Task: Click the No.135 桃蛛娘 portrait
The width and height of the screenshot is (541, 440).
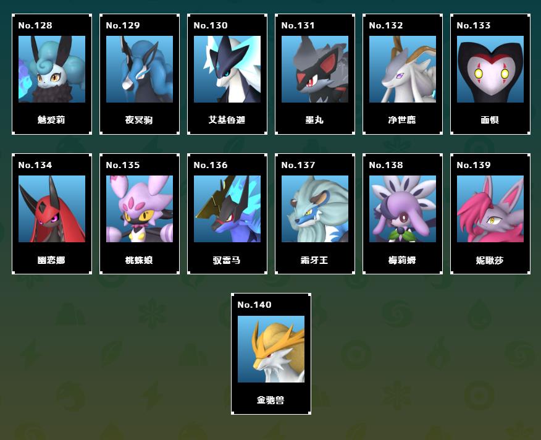Action: point(140,209)
